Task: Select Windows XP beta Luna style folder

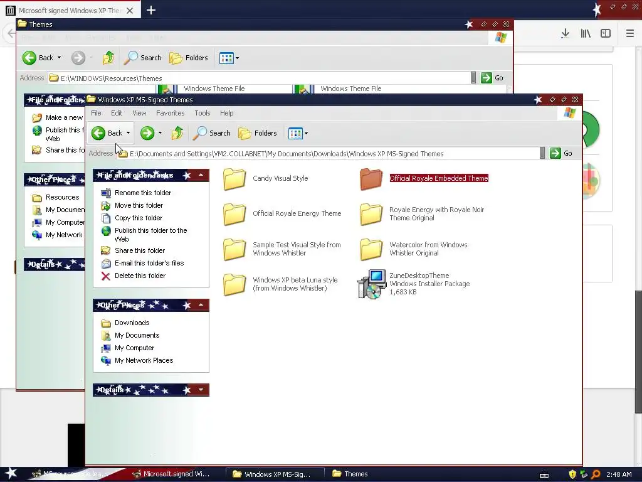Action: (x=280, y=284)
